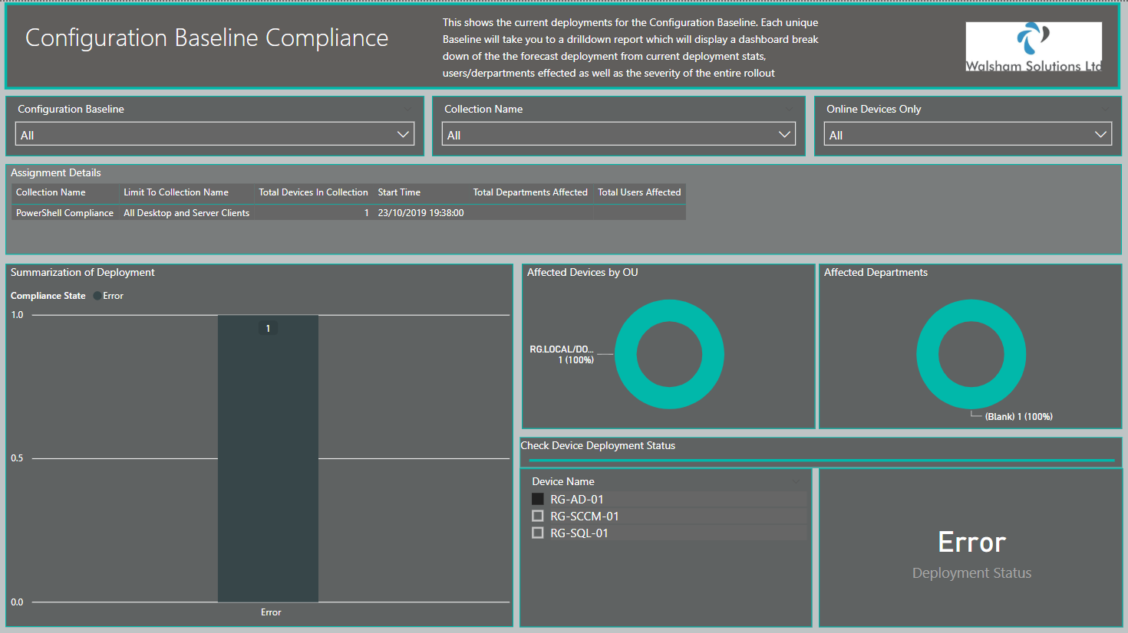Click the Walsham Solutions Ltd logo
1128x633 pixels.
coord(1034,47)
